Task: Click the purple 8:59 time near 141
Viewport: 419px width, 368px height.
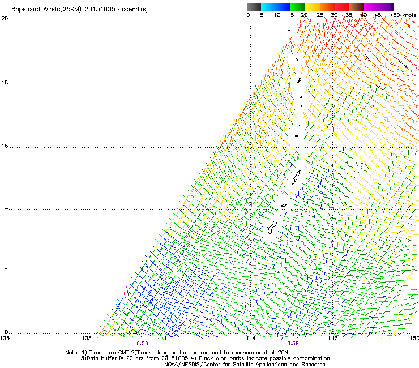Action: coord(142,344)
